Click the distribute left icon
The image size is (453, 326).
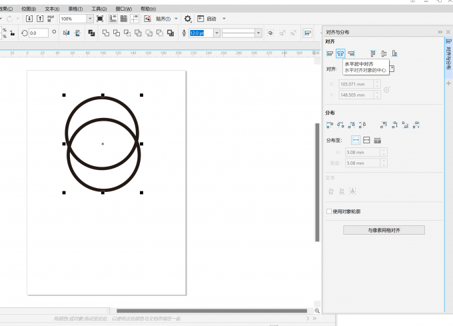click(330, 124)
